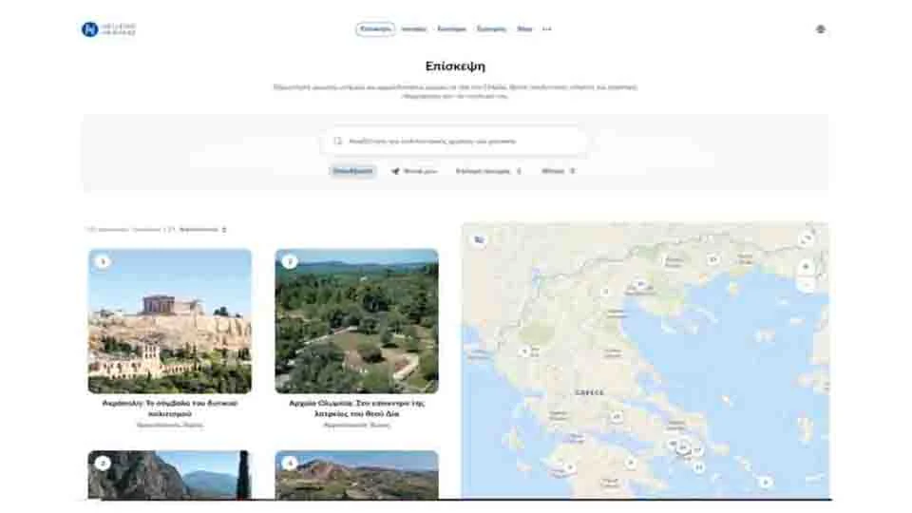
Task: Open the Acropolis card title link
Action: (170, 408)
